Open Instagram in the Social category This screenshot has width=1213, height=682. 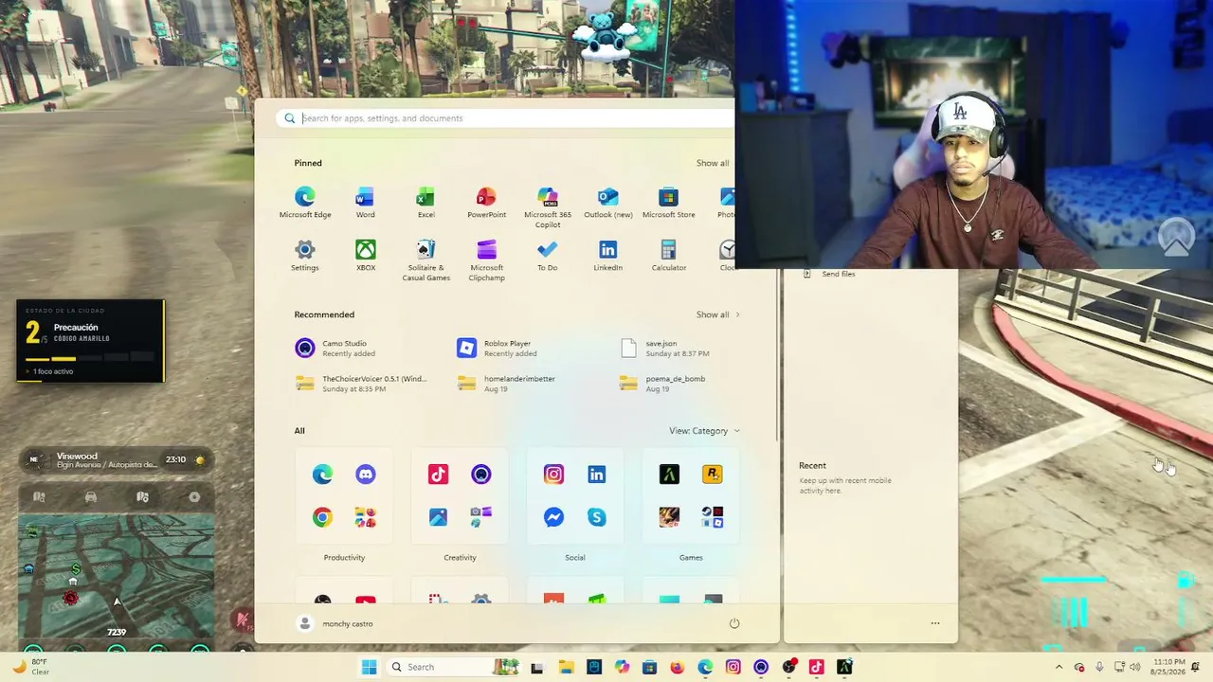pos(553,475)
